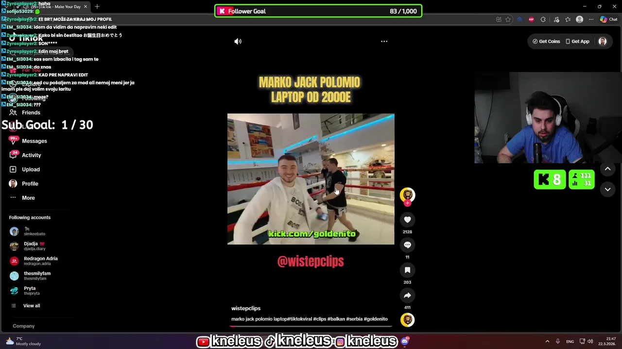Open the wistepclips creator avatar beside the video
The height and width of the screenshot is (349, 622).
click(407, 195)
